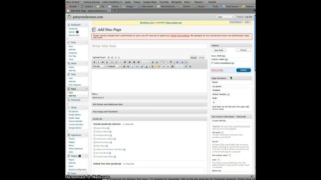The width and height of the screenshot is (321, 180).
Task: Click the Custom Field key input
Action: pos(231,123)
